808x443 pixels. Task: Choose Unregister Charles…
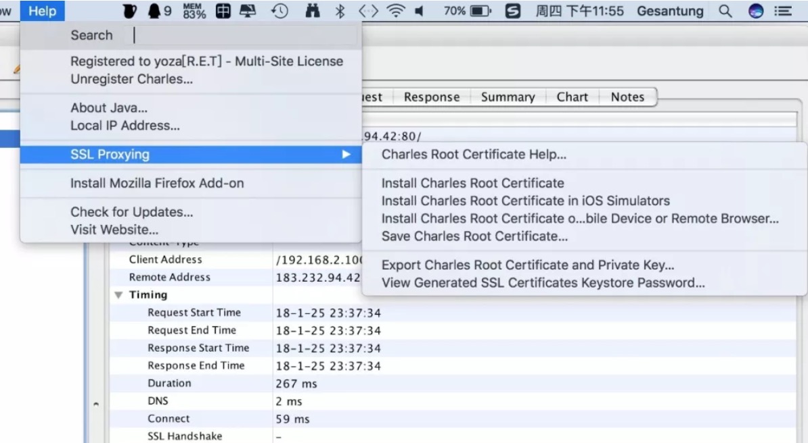131,79
